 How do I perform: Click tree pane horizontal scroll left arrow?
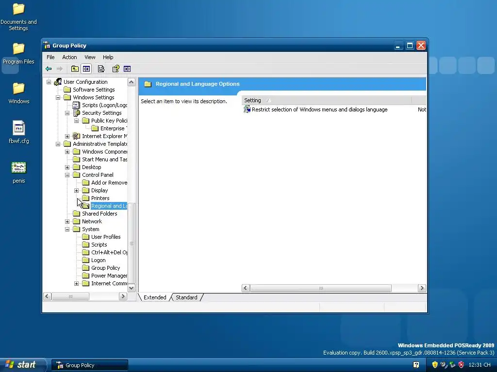point(47,296)
